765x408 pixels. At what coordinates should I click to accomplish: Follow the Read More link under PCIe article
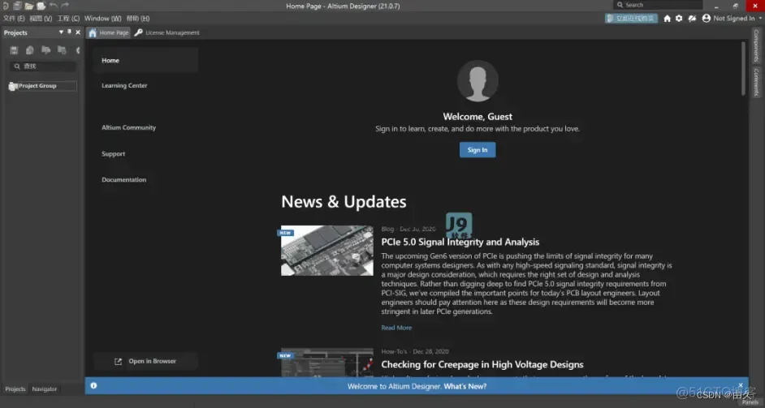(x=396, y=328)
